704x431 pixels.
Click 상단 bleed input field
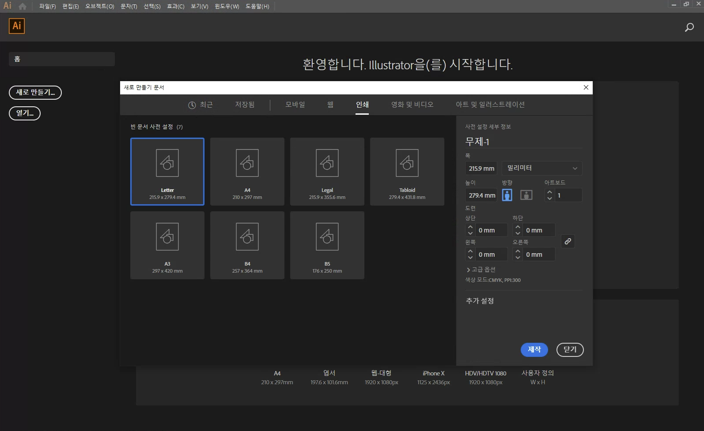(491, 230)
